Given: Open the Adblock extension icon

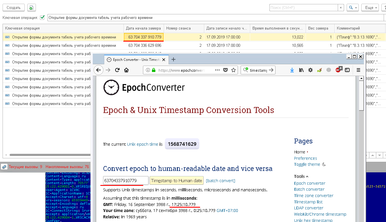Looking at the screenshot, I should coord(338,70).
